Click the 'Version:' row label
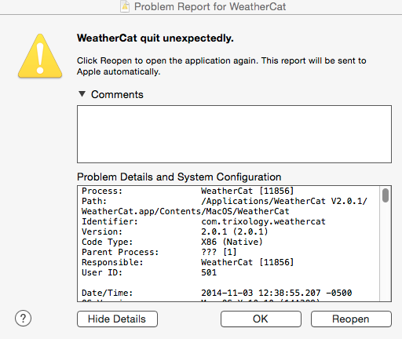This screenshot has height=339, width=402. pos(102,231)
